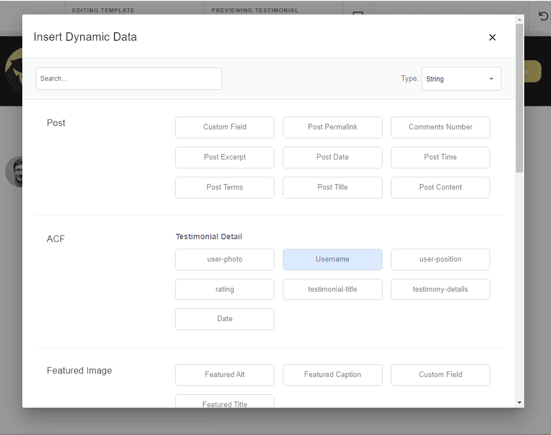Click Previewing Testimonial label in top bar
This screenshot has width=551, height=435.
255,10
